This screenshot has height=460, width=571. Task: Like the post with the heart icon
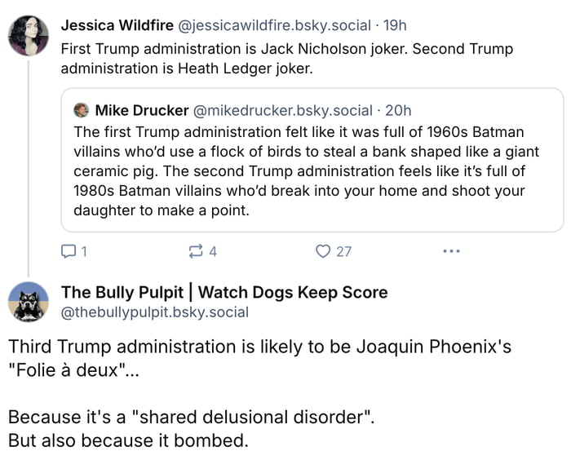coord(323,251)
